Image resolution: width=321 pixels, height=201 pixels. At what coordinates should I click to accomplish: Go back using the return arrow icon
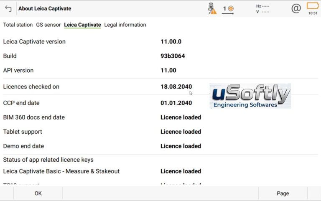click(8, 9)
